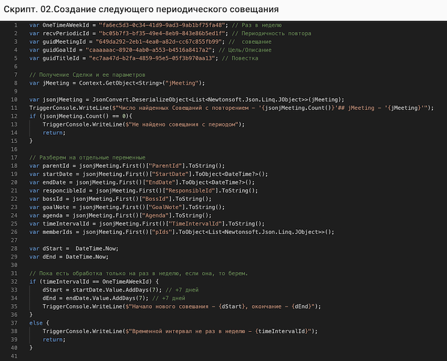Click comment '// Цель/Описание'
Screen dimensions: 447x361
245,50
